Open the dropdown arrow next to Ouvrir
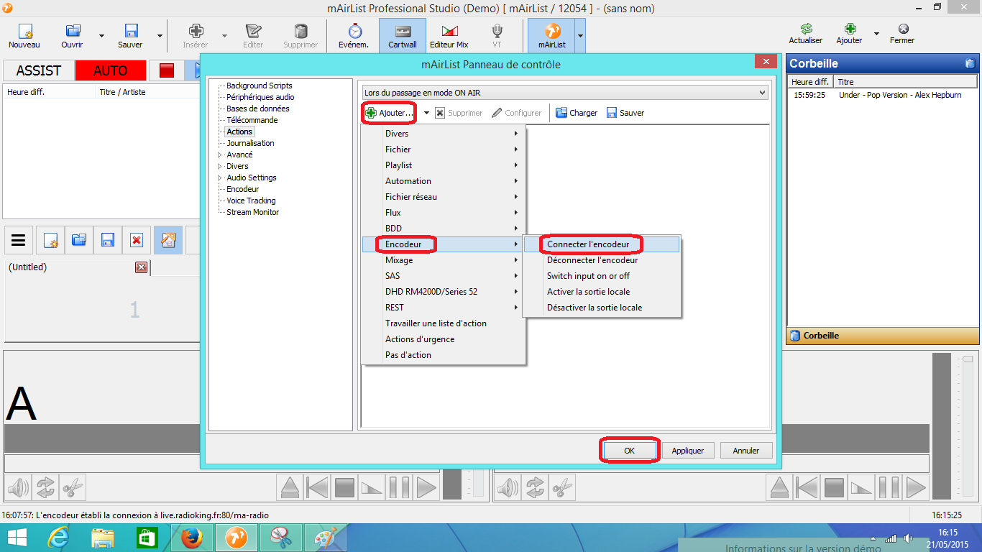982x552 pixels. point(101,36)
